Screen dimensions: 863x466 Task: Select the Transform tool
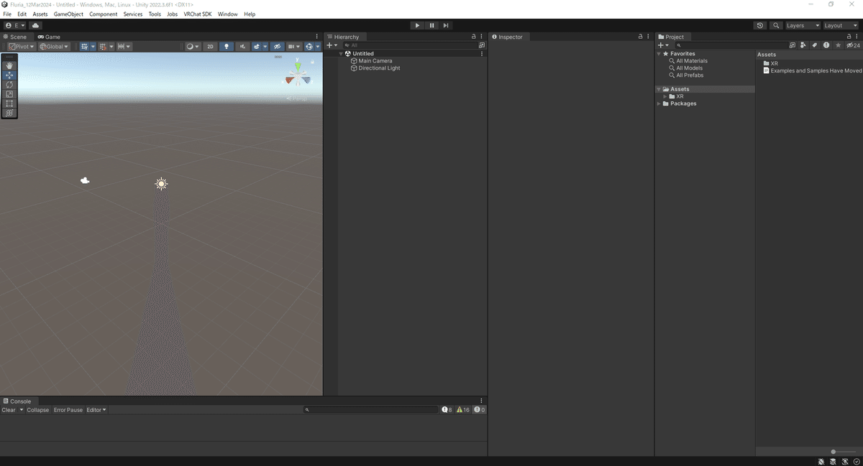click(x=9, y=113)
